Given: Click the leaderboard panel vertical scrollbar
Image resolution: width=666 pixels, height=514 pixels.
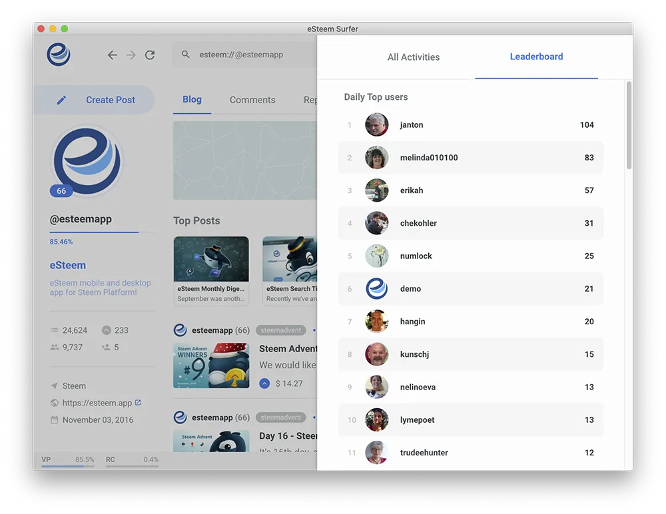Looking at the screenshot, I should click(629, 127).
